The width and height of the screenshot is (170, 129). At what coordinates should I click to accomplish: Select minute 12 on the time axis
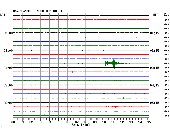[x=122, y=122]
